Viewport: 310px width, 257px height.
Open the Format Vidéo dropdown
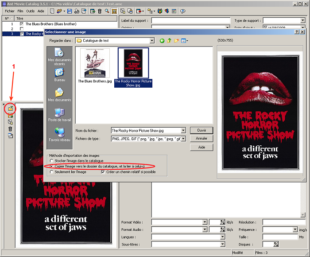point(205,222)
